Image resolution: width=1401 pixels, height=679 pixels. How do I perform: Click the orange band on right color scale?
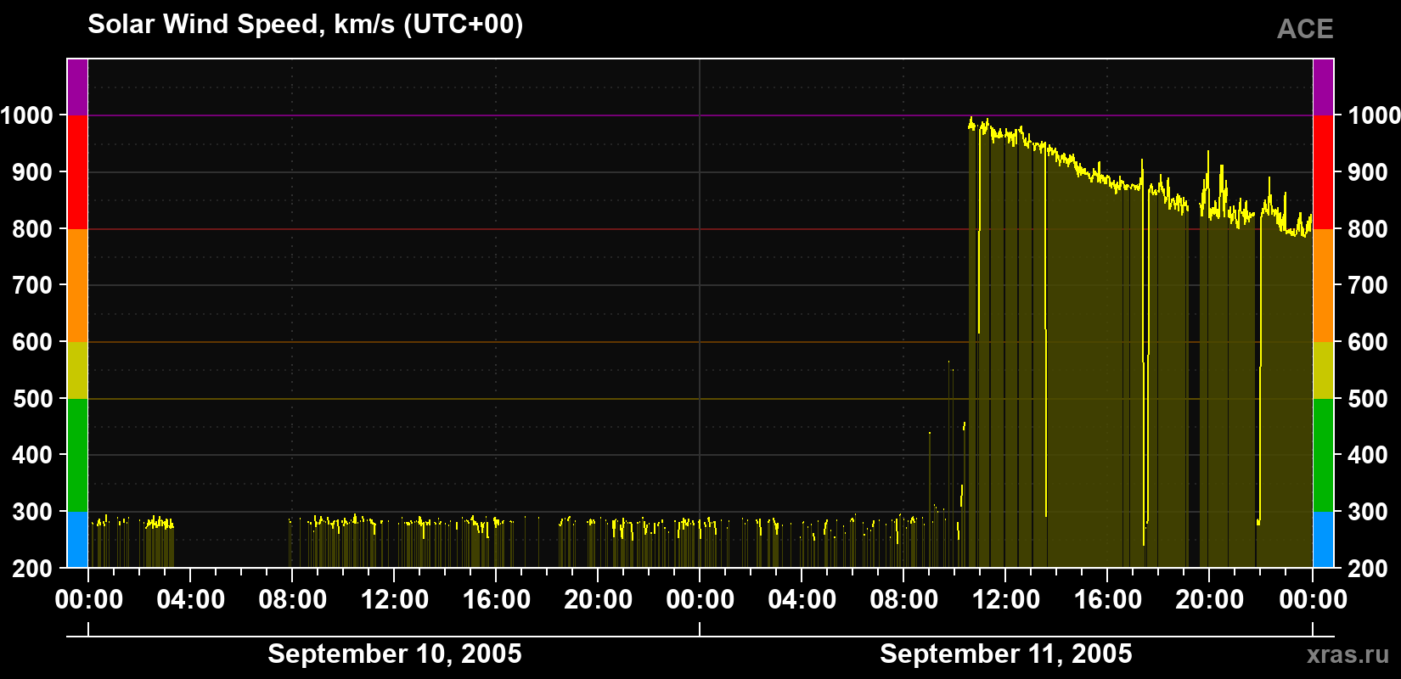[1324, 285]
